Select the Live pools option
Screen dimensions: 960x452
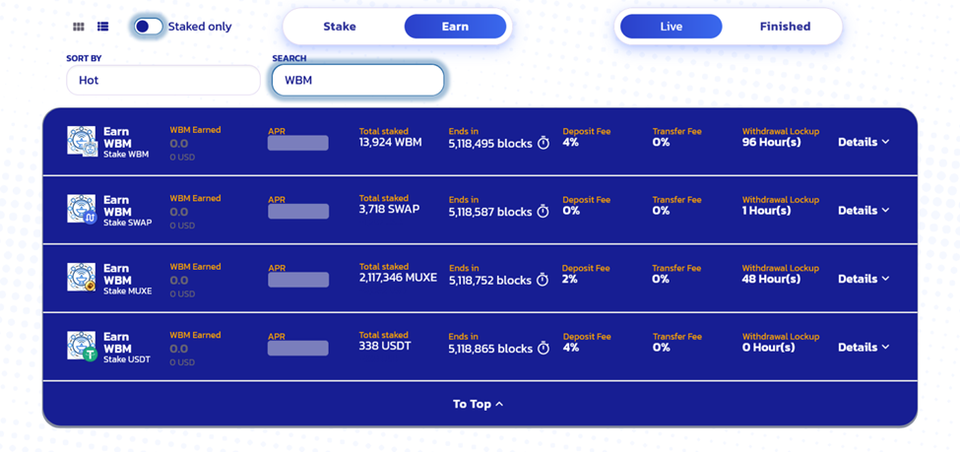672,27
